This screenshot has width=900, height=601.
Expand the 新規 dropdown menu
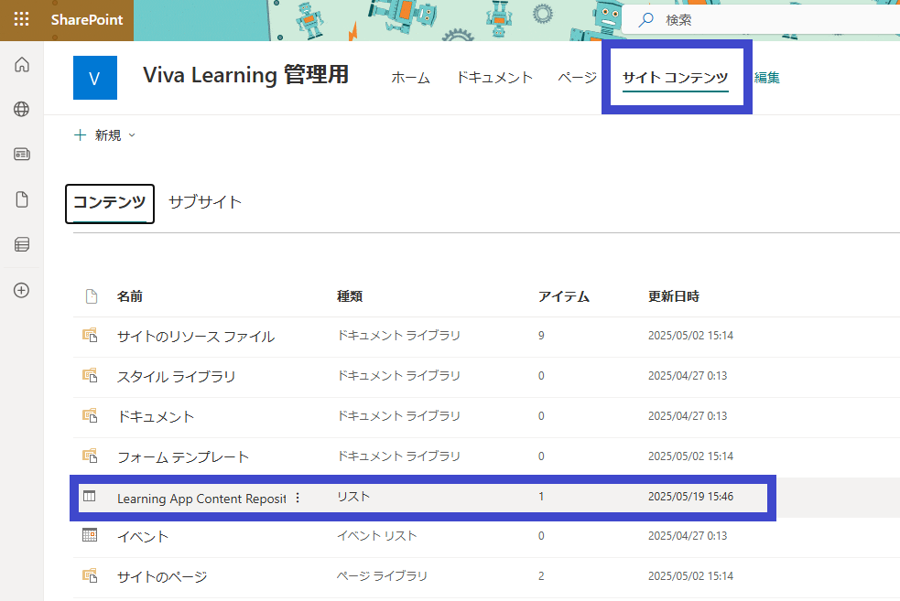tap(105, 135)
